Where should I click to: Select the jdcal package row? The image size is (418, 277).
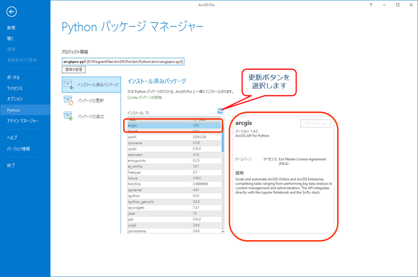(174, 213)
